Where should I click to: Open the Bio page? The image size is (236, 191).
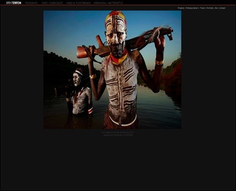pos(216,8)
